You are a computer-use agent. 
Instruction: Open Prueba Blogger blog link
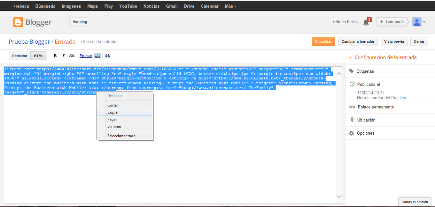29,42
